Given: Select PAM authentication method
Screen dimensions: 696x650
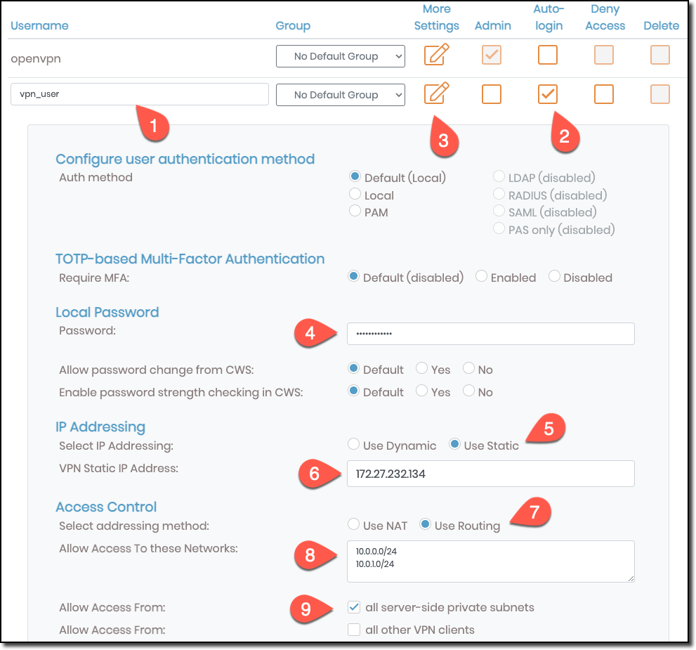Looking at the screenshot, I should (355, 211).
